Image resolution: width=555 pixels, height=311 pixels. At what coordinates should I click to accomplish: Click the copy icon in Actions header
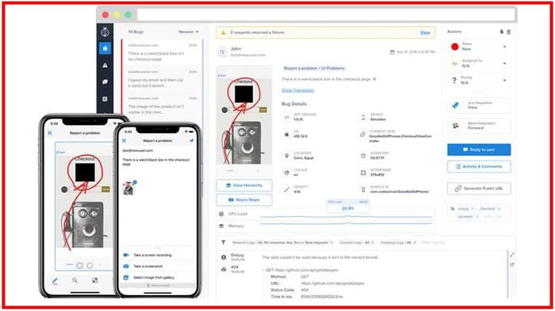(x=502, y=32)
